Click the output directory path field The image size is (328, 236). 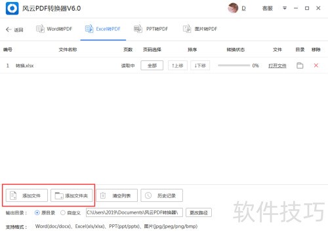click(x=134, y=212)
